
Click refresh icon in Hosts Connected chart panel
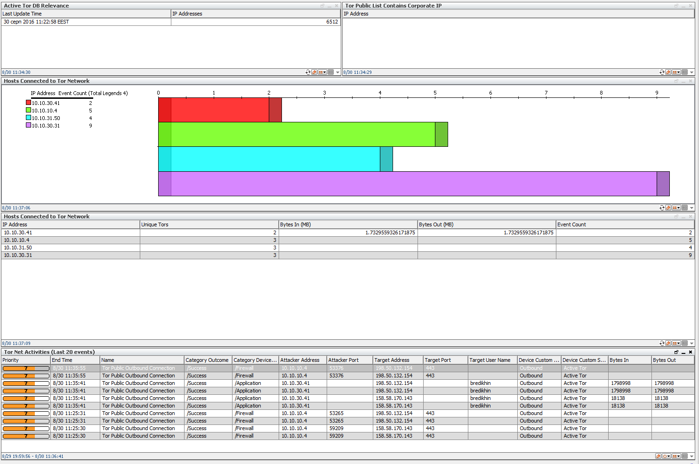click(x=662, y=208)
